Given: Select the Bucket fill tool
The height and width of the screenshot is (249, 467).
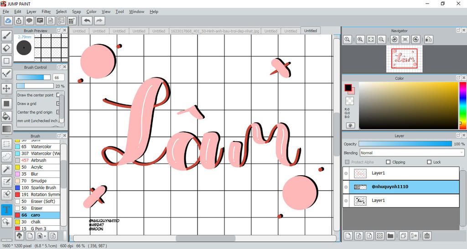Looking at the screenshot, I should 6,116.
